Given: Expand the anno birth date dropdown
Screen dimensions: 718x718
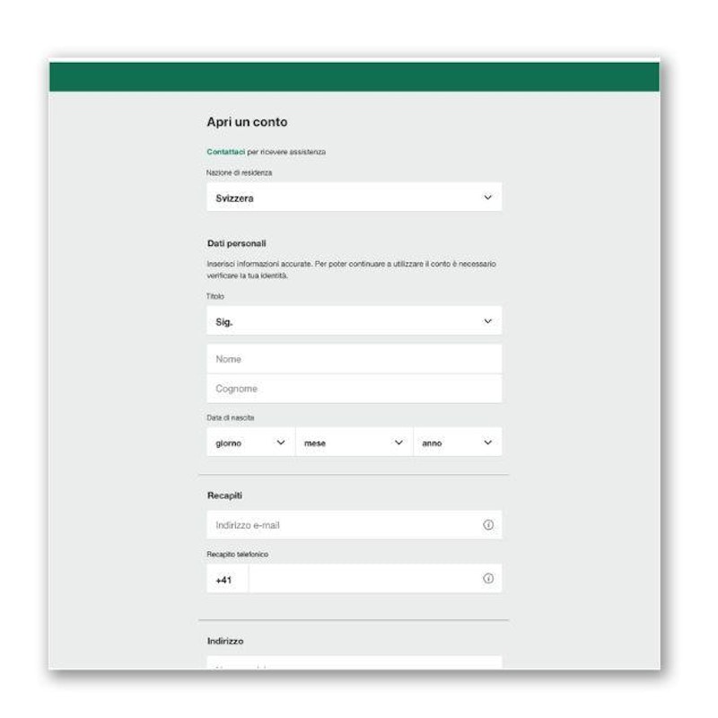Looking at the screenshot, I should tap(457, 442).
